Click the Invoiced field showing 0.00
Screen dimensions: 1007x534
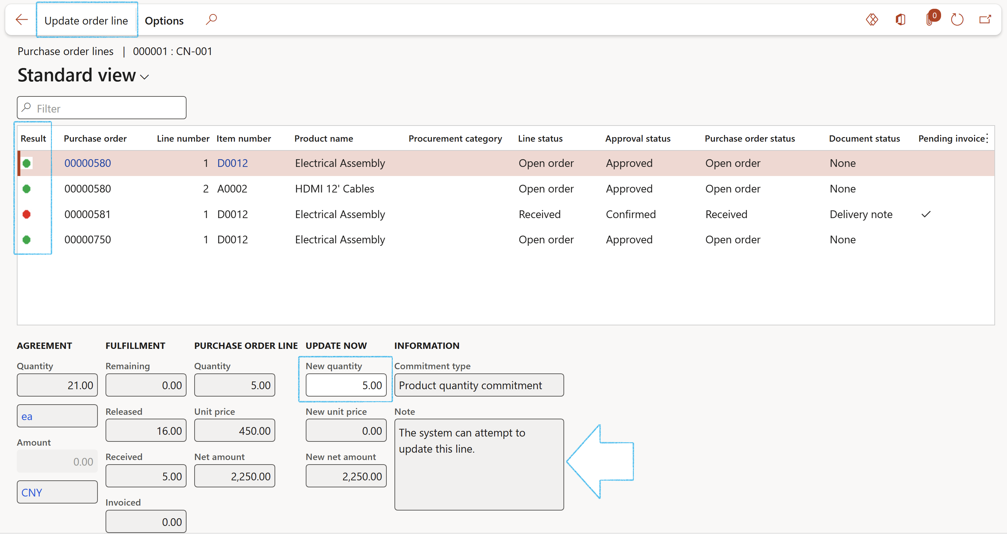[x=146, y=521]
